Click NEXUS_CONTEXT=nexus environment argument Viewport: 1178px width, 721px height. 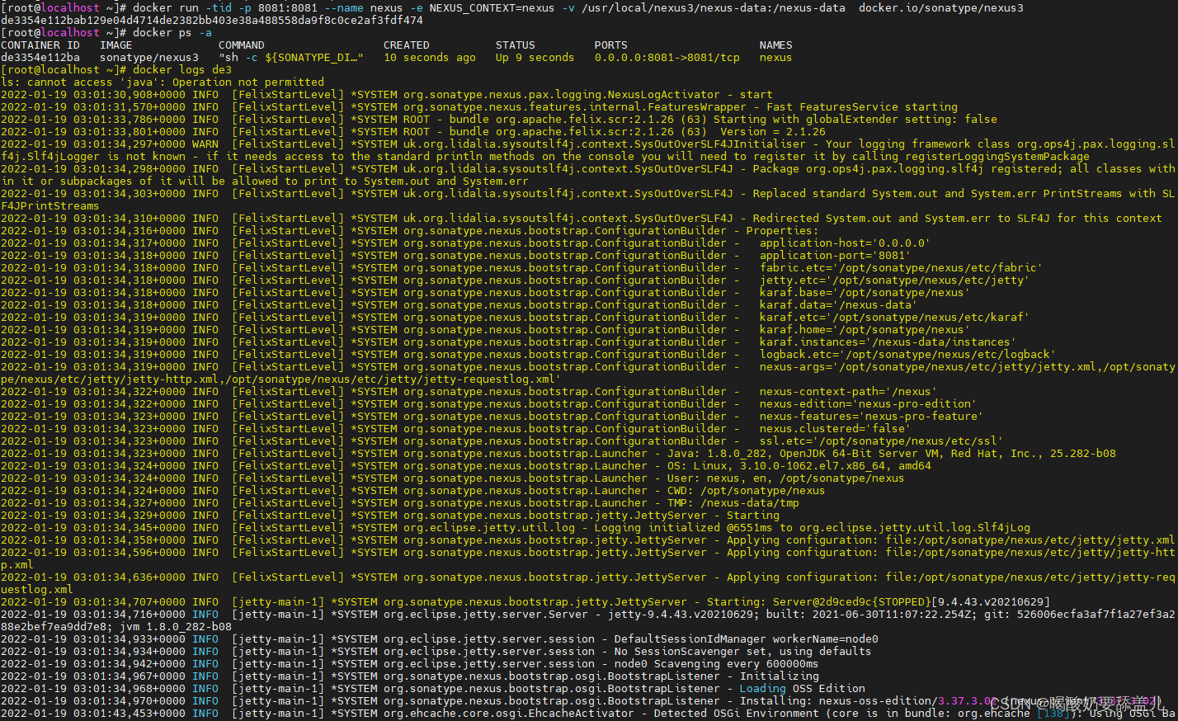492,8
